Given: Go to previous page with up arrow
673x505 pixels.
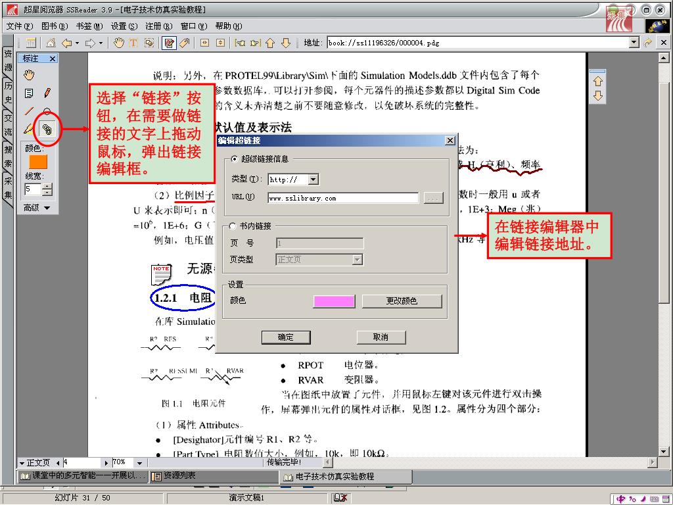Looking at the screenshot, I should point(270,43).
